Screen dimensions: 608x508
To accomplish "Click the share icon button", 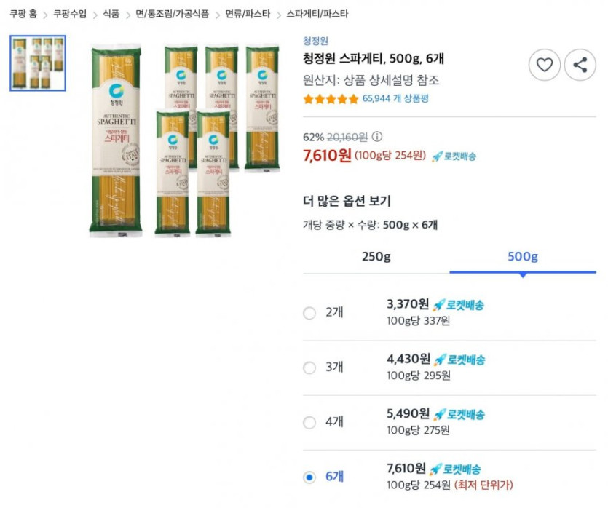I will tap(580, 66).
